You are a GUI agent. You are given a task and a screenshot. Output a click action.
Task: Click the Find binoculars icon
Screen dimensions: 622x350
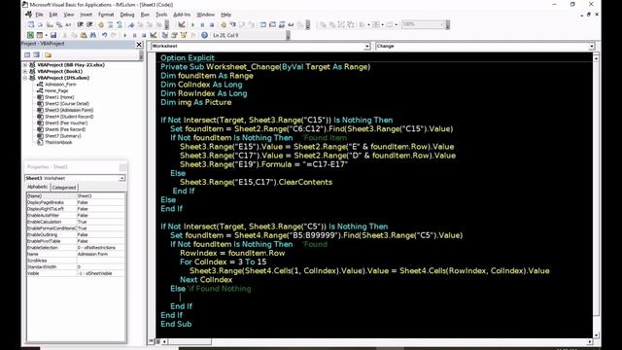(x=93, y=35)
